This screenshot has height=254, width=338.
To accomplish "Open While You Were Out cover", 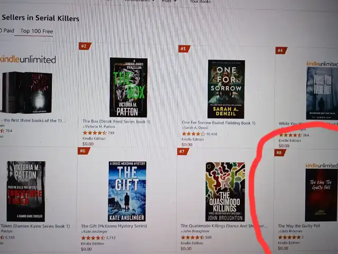I will pyautogui.click(x=322, y=93).
